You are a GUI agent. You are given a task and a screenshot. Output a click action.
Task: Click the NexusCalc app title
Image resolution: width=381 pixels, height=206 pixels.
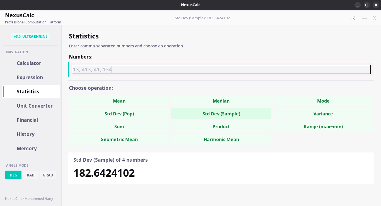20,15
